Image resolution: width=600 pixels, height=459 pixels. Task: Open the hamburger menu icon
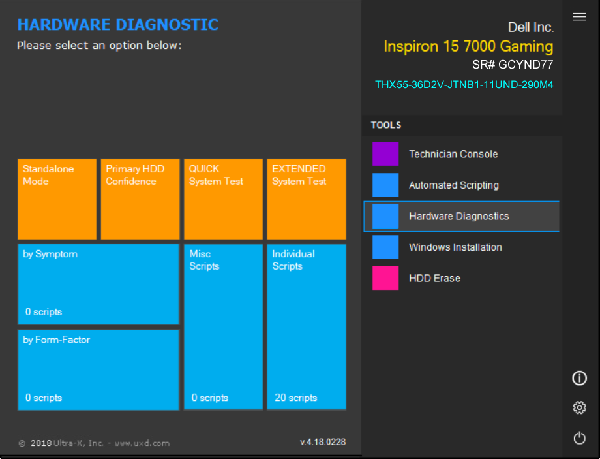coord(579,17)
